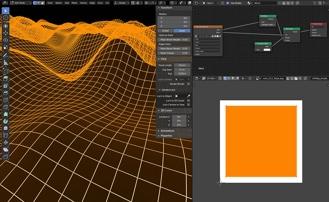The height and width of the screenshot is (202, 329).
Task: Select the Knife tool
Action: (6, 107)
